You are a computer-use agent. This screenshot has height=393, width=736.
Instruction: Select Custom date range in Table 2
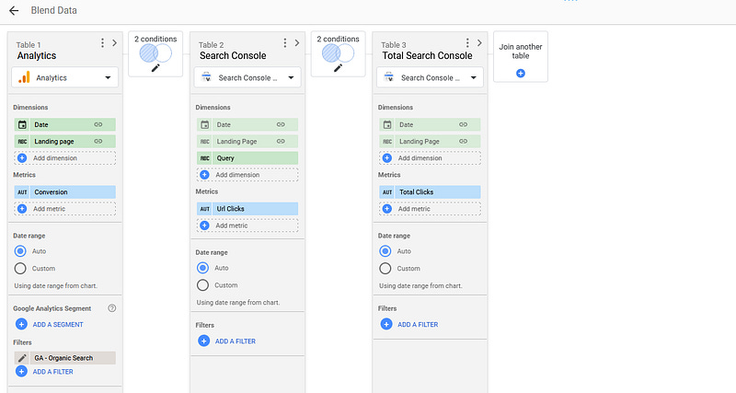point(202,285)
